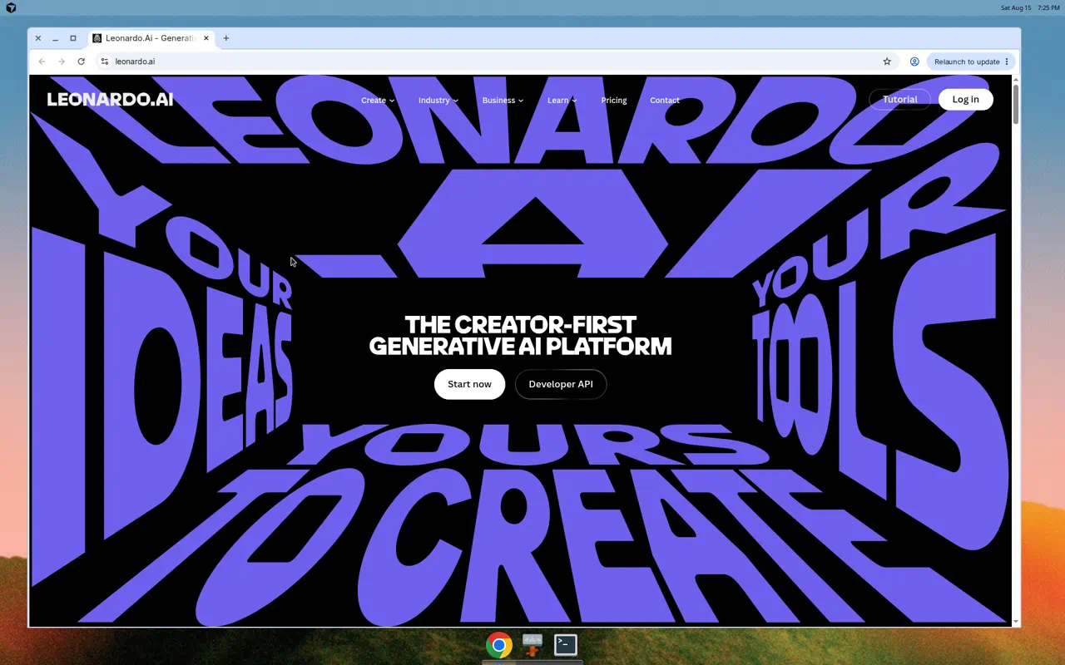The image size is (1065, 665).
Task: Bookmark this page with the star icon
Action: 887,62
